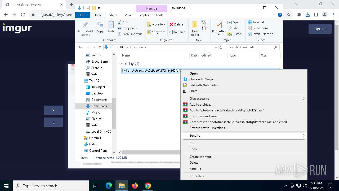339x191 pixels.
Task: Switch to the View ribbon tab
Action: pyautogui.click(x=128, y=15)
